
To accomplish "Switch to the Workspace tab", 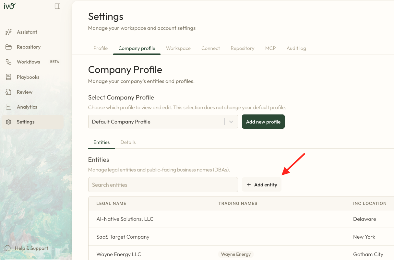I will pos(178,48).
